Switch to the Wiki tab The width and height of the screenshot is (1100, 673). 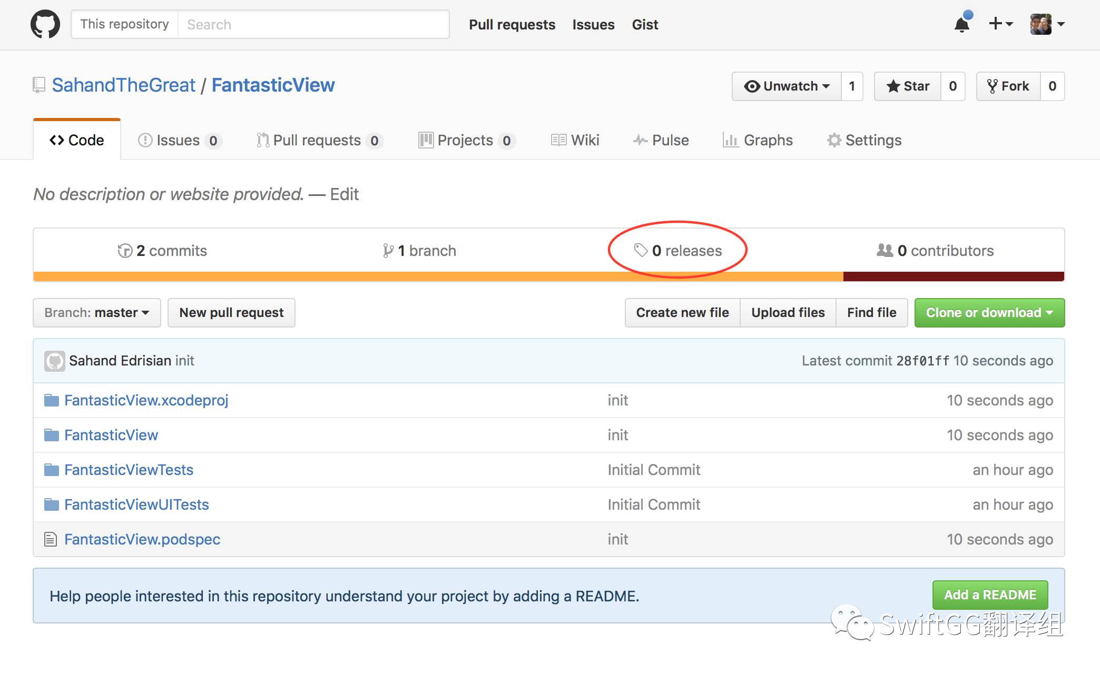[x=575, y=140]
